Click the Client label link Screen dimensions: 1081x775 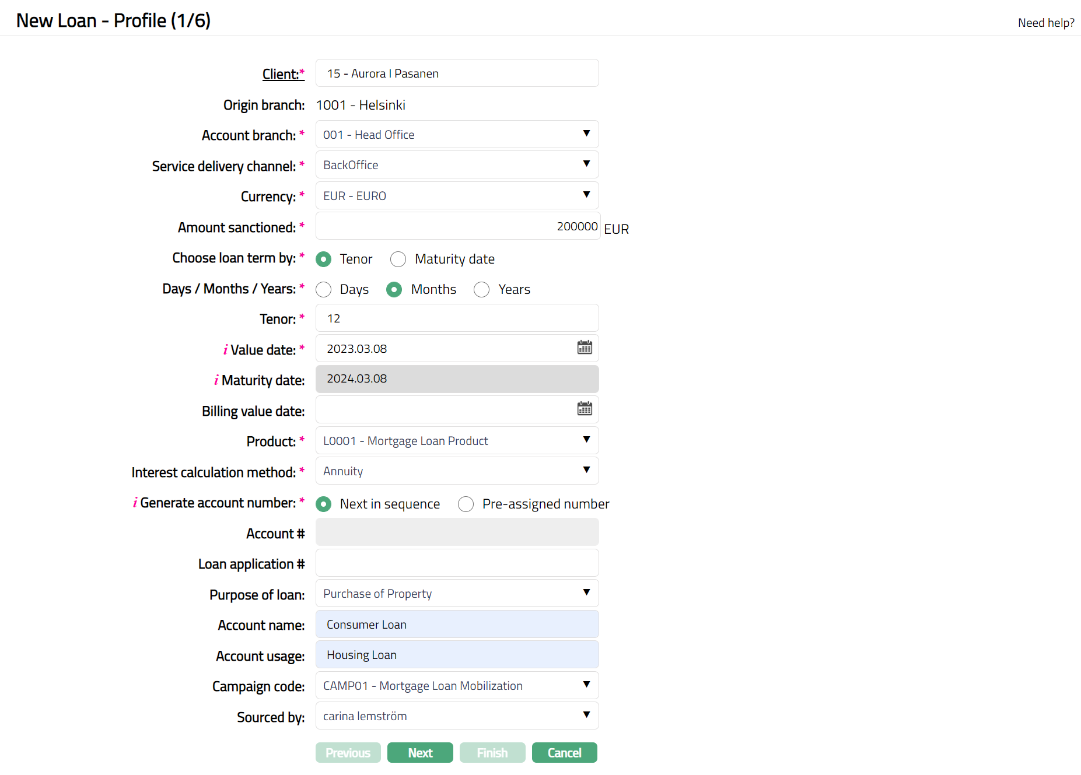pyautogui.click(x=281, y=74)
